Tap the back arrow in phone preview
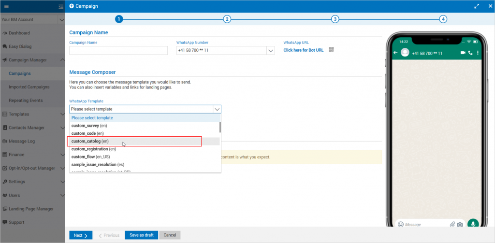This screenshot has height=243, width=495. tap(395, 53)
